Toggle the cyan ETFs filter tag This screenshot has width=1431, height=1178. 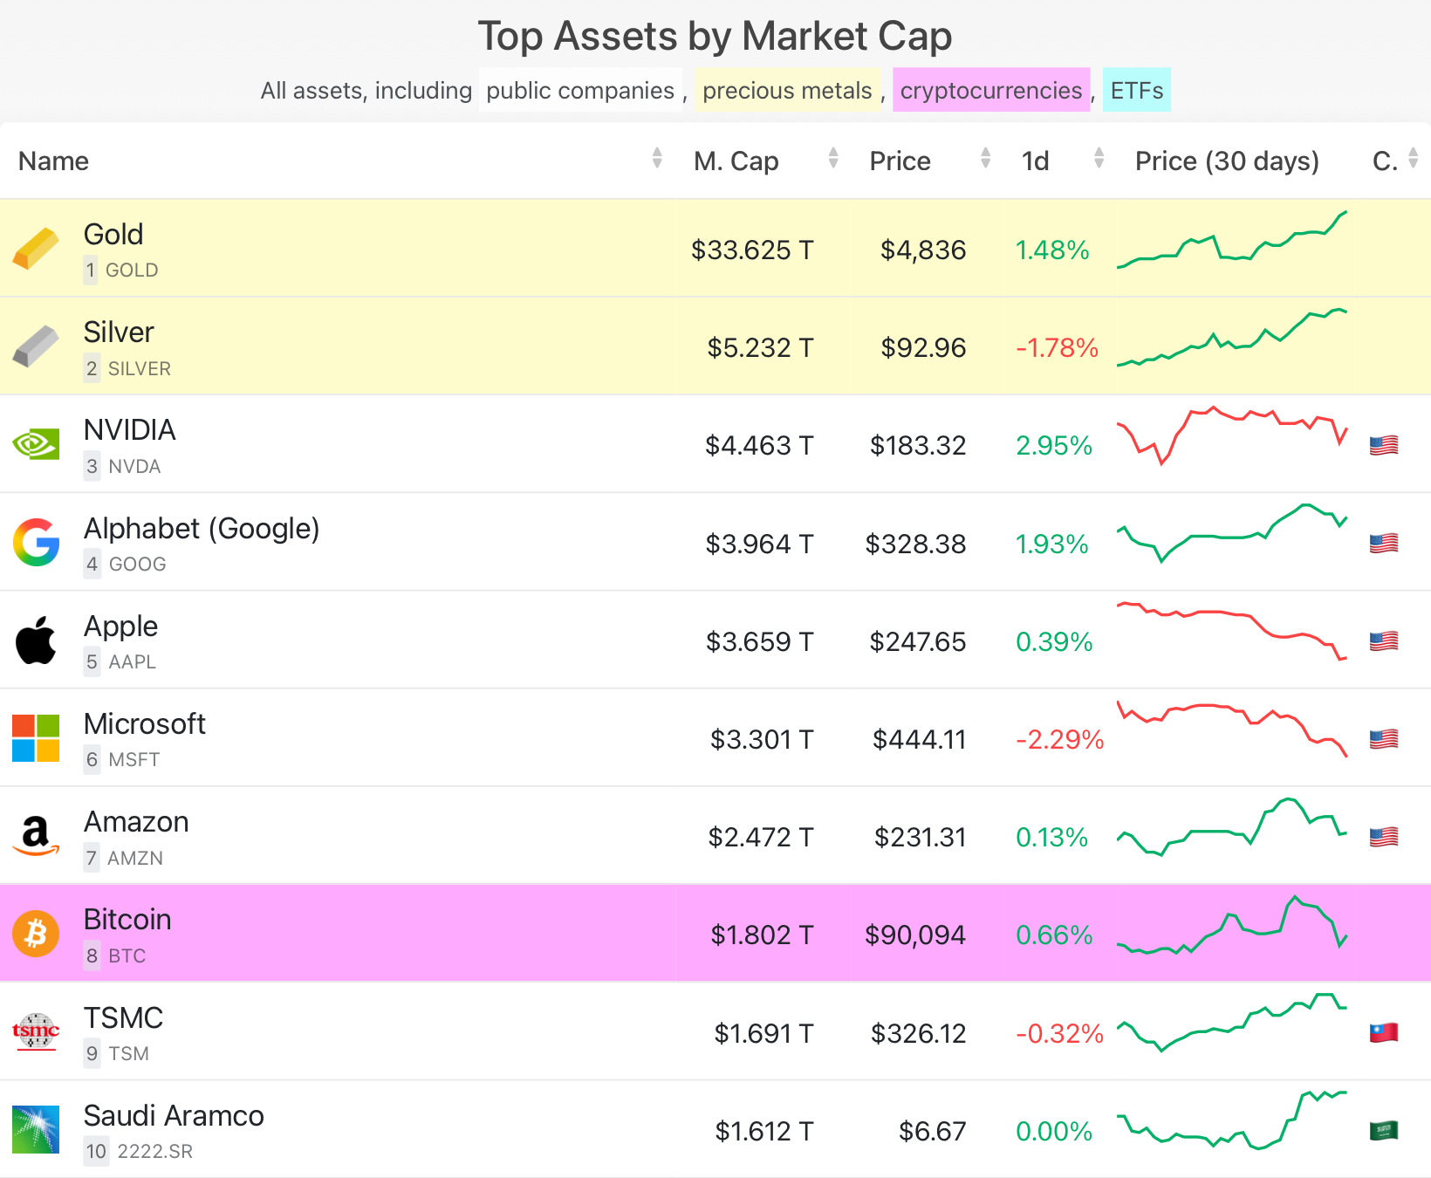click(x=1136, y=91)
